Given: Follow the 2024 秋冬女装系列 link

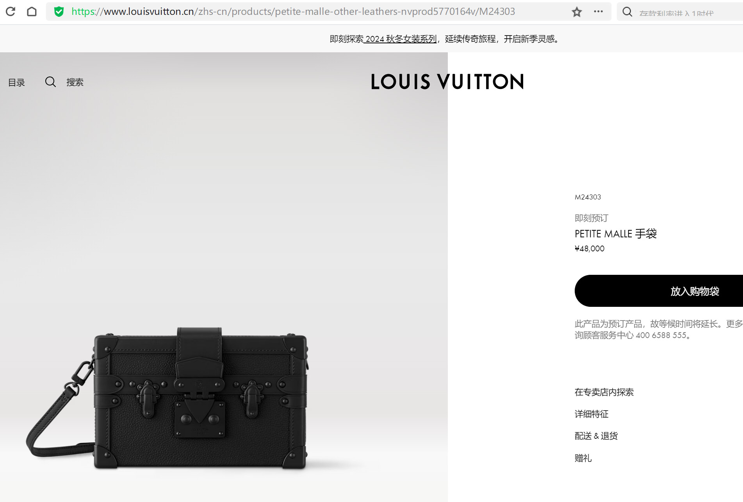Looking at the screenshot, I should [x=401, y=39].
